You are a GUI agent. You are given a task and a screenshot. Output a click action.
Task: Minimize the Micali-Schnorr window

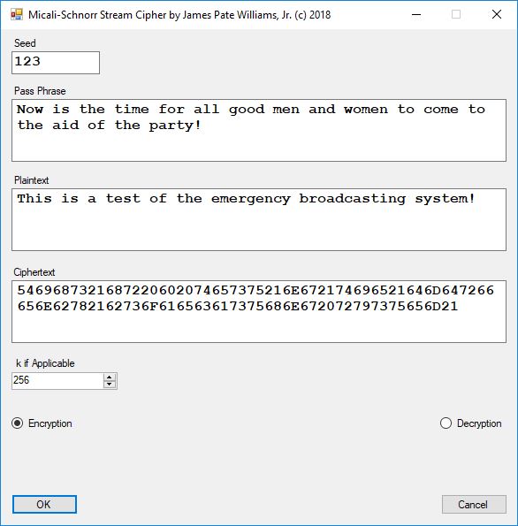tap(416, 15)
